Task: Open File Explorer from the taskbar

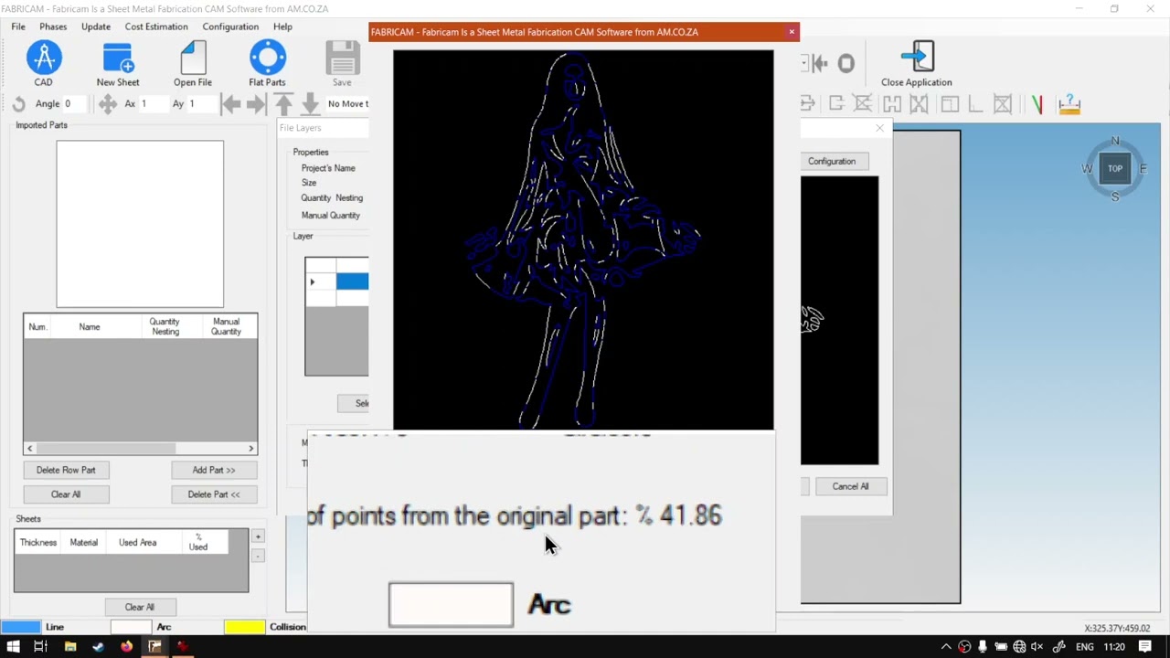Action: point(70,646)
